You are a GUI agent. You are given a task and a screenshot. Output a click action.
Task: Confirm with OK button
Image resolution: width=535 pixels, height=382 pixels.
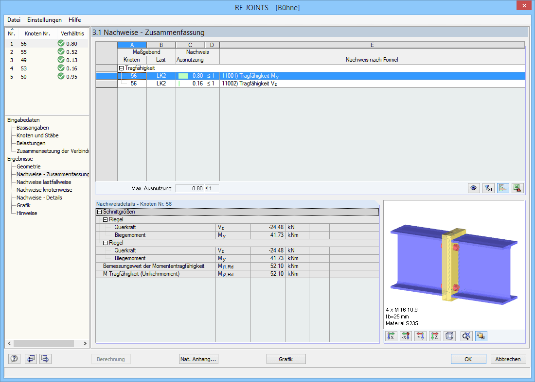pos(468,359)
